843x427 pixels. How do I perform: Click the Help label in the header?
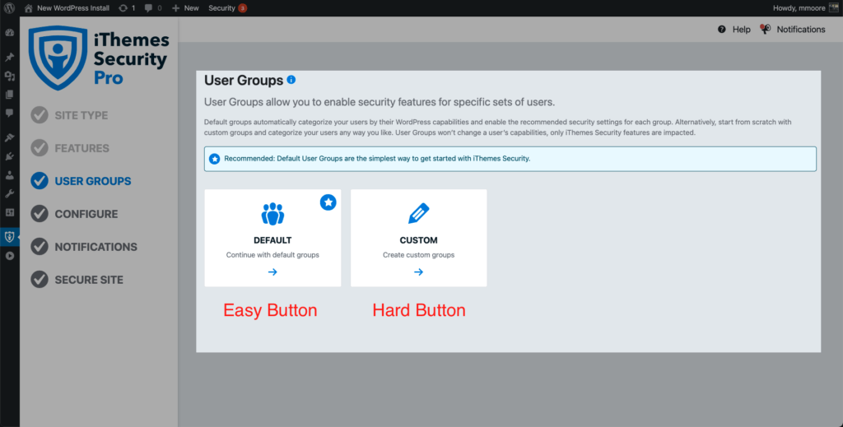pyautogui.click(x=742, y=30)
